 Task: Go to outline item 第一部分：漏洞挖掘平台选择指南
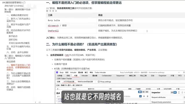[17, 11]
